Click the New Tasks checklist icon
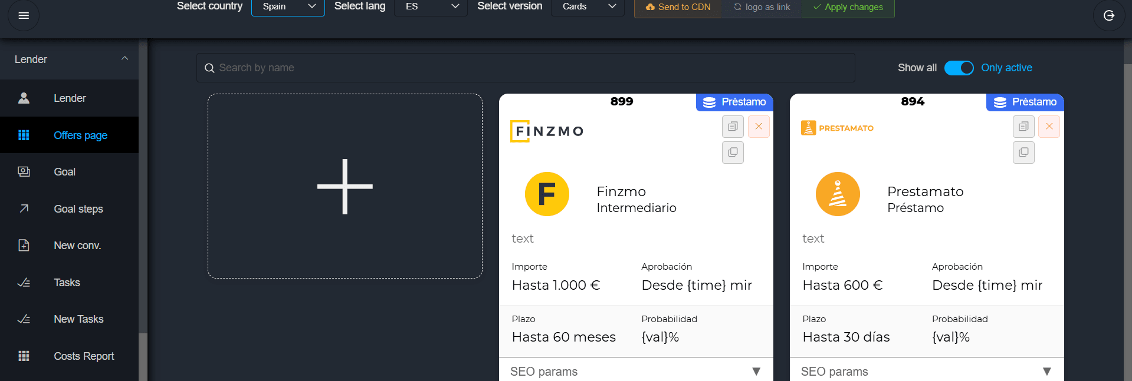This screenshot has width=1132, height=381. (24, 319)
